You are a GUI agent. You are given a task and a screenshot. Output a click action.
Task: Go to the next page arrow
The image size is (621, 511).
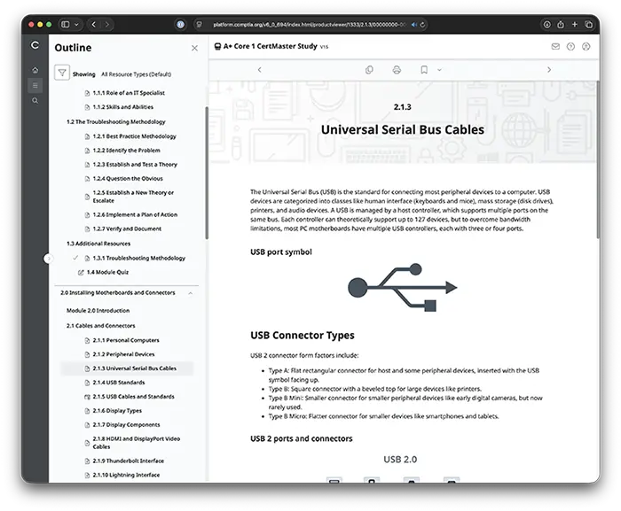tap(548, 69)
